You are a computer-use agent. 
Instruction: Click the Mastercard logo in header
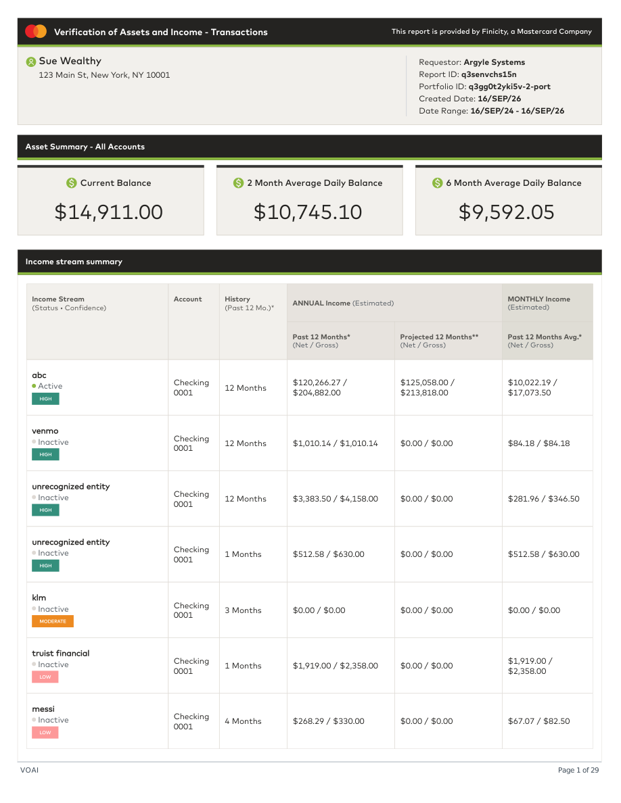[x=36, y=31]
